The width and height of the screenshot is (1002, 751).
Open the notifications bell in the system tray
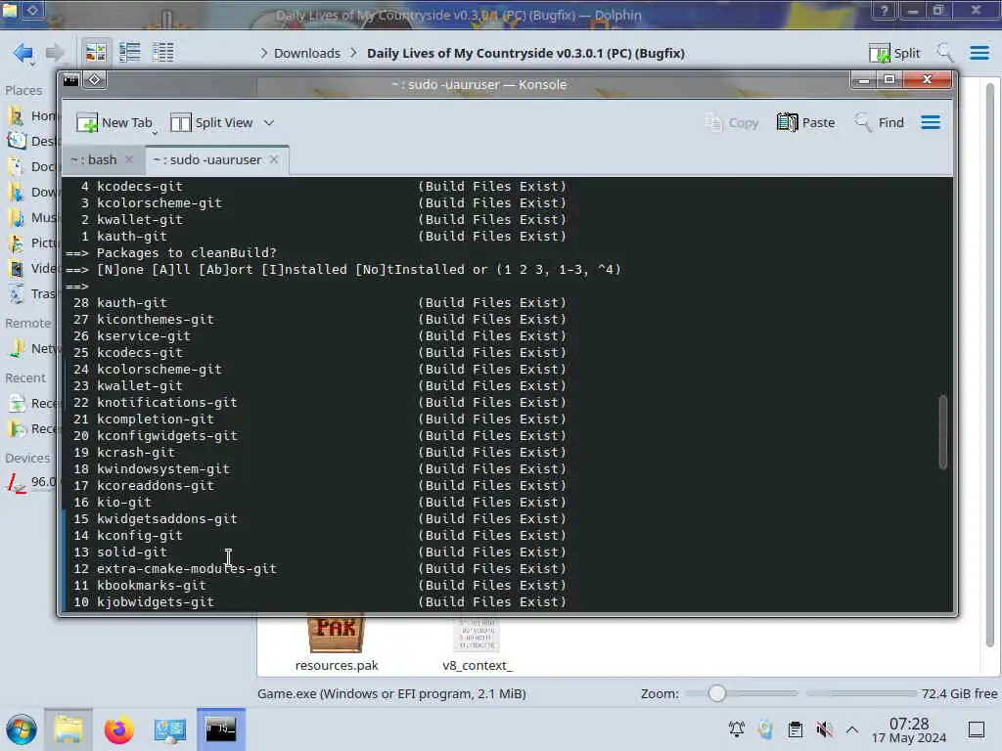point(736,729)
